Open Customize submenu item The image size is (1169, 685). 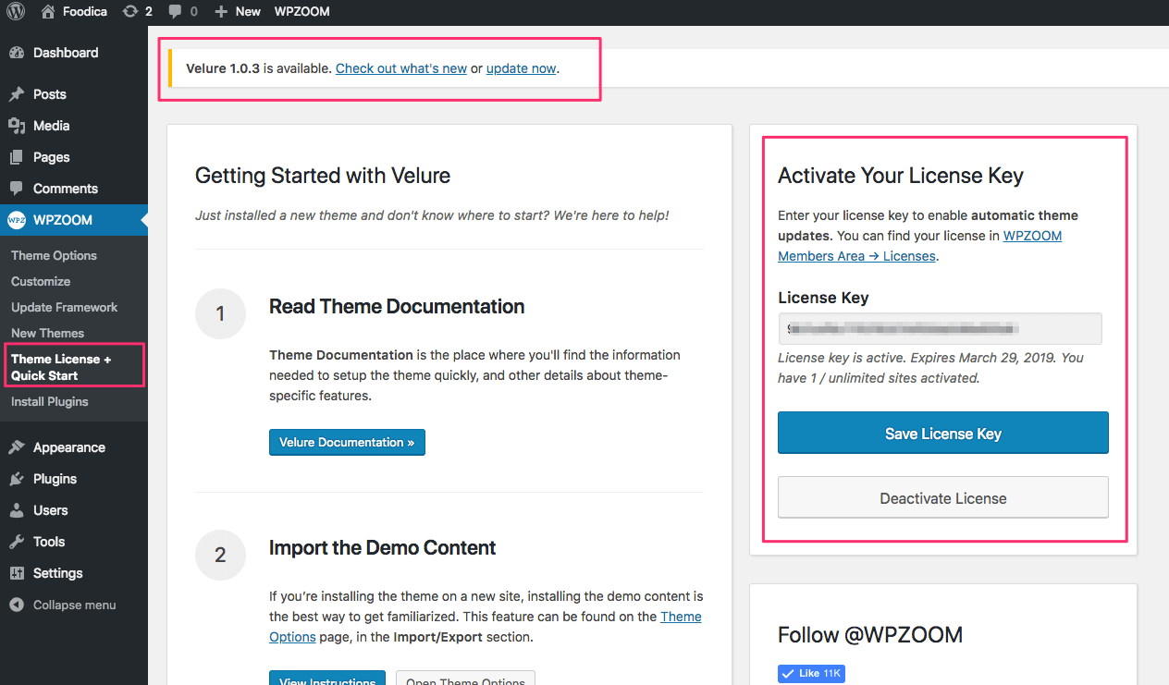pos(41,281)
